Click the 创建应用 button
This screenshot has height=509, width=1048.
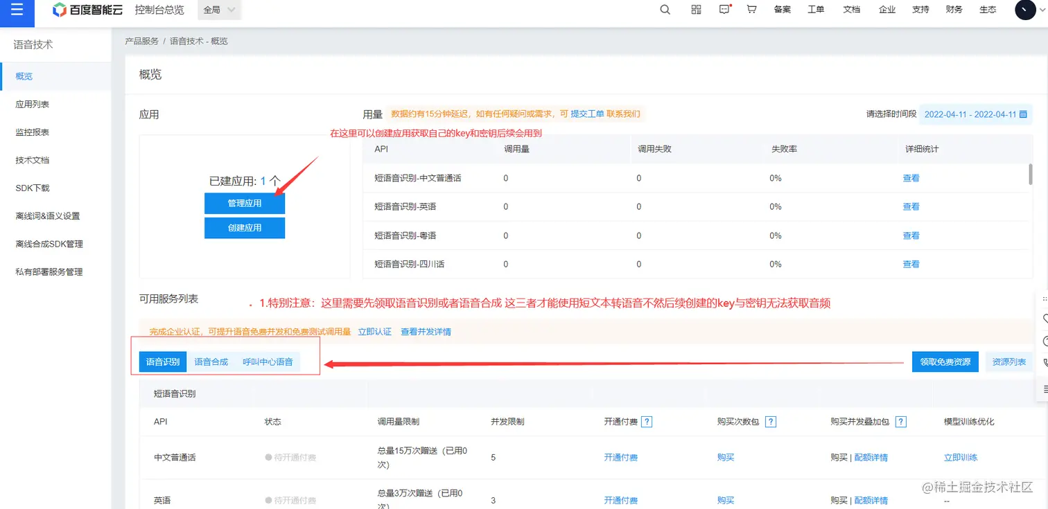[x=245, y=228]
